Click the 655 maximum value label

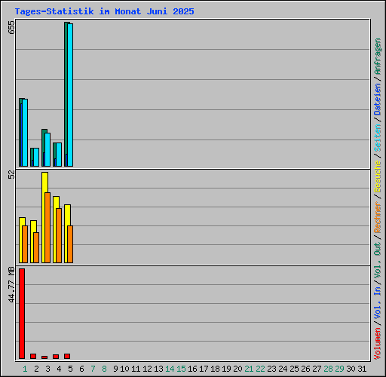click(x=11, y=27)
